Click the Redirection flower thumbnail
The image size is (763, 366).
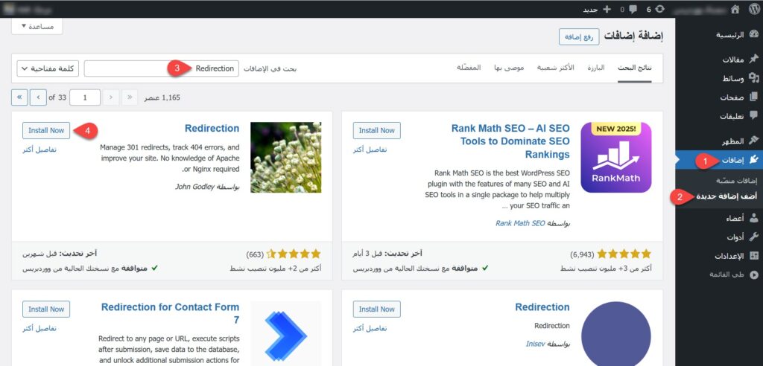285,158
